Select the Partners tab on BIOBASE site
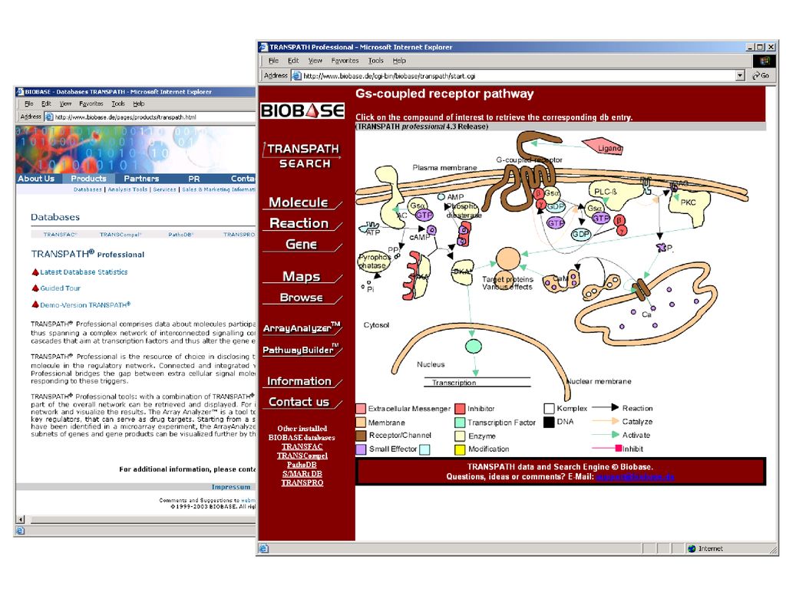This screenshot has height=589, width=786. (141, 178)
